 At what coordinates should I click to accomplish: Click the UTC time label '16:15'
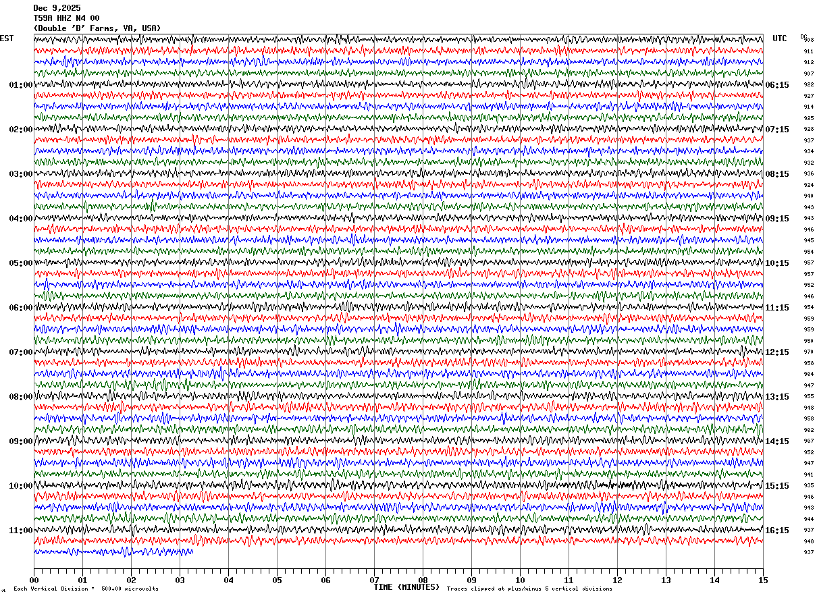click(777, 531)
